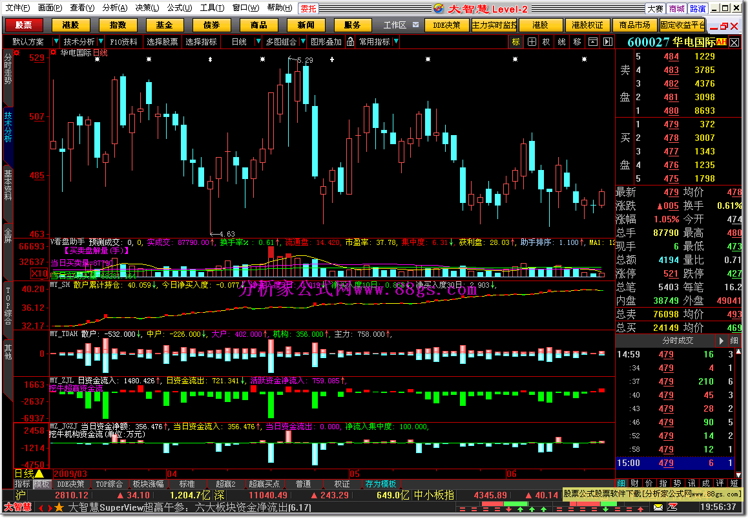Screen dimensions: 750x519
Task: Close the 600027 quote panel X icon
Action: (734, 43)
